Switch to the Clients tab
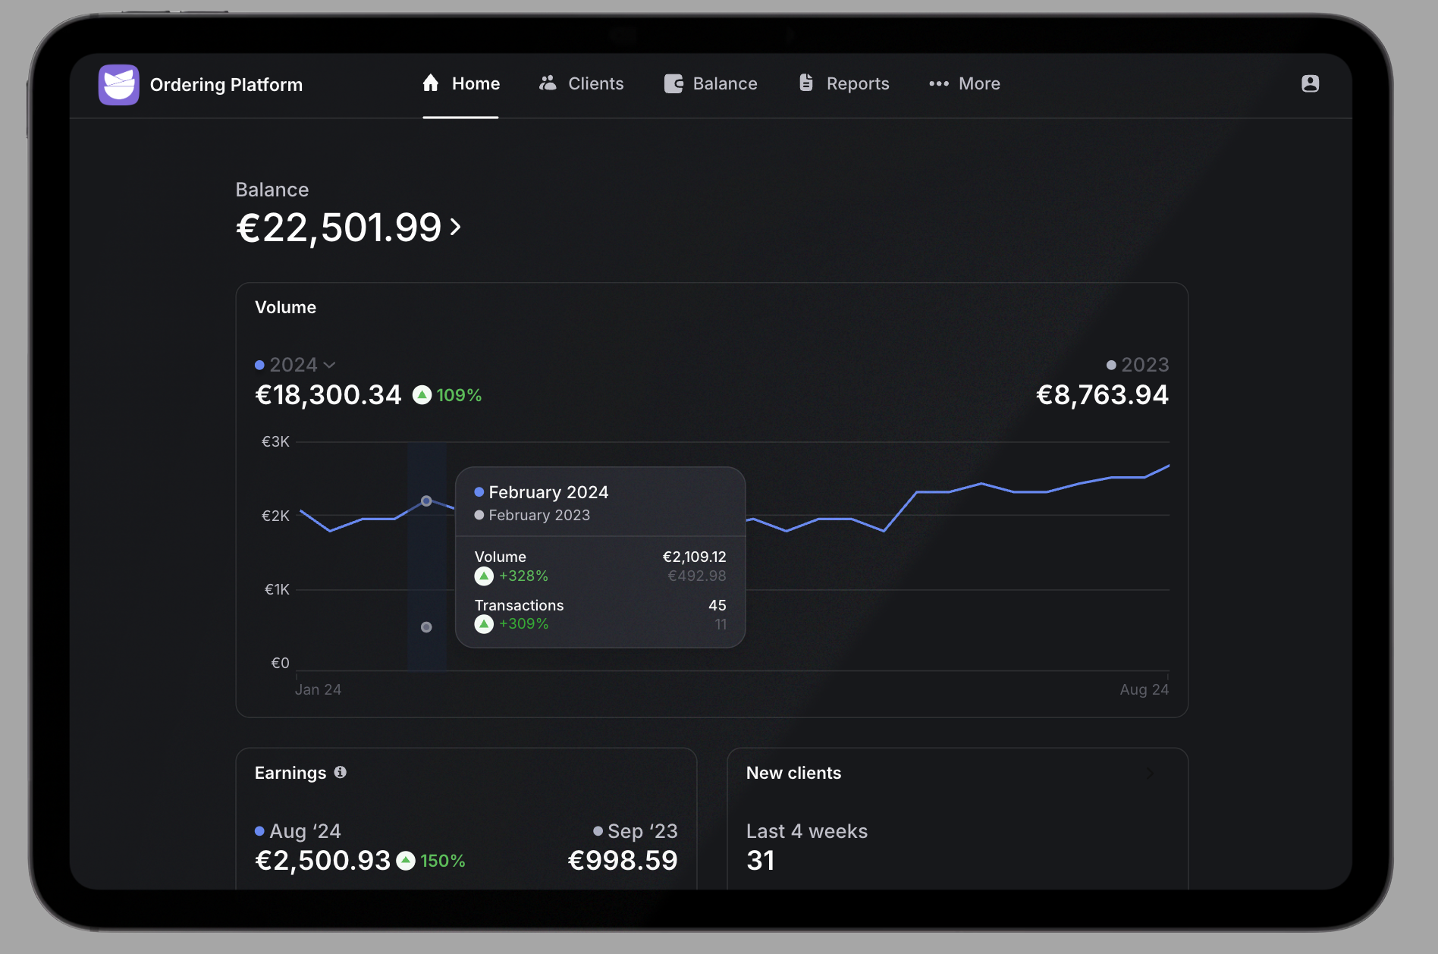1438x954 pixels. coord(595,83)
